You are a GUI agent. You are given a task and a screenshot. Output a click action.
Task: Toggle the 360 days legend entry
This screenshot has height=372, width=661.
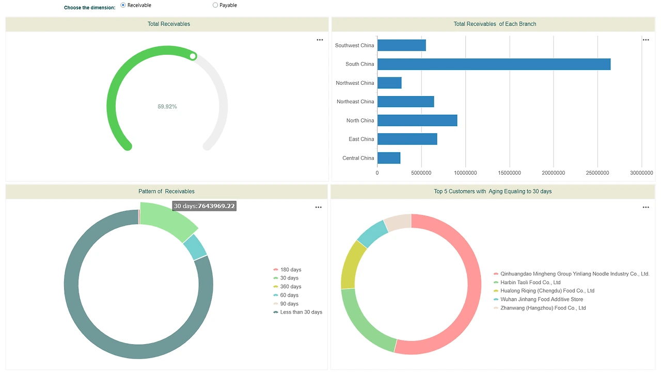pos(287,287)
